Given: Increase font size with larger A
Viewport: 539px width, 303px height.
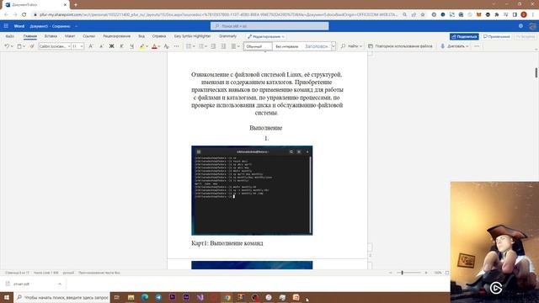Looking at the screenshot, I should (x=91, y=46).
